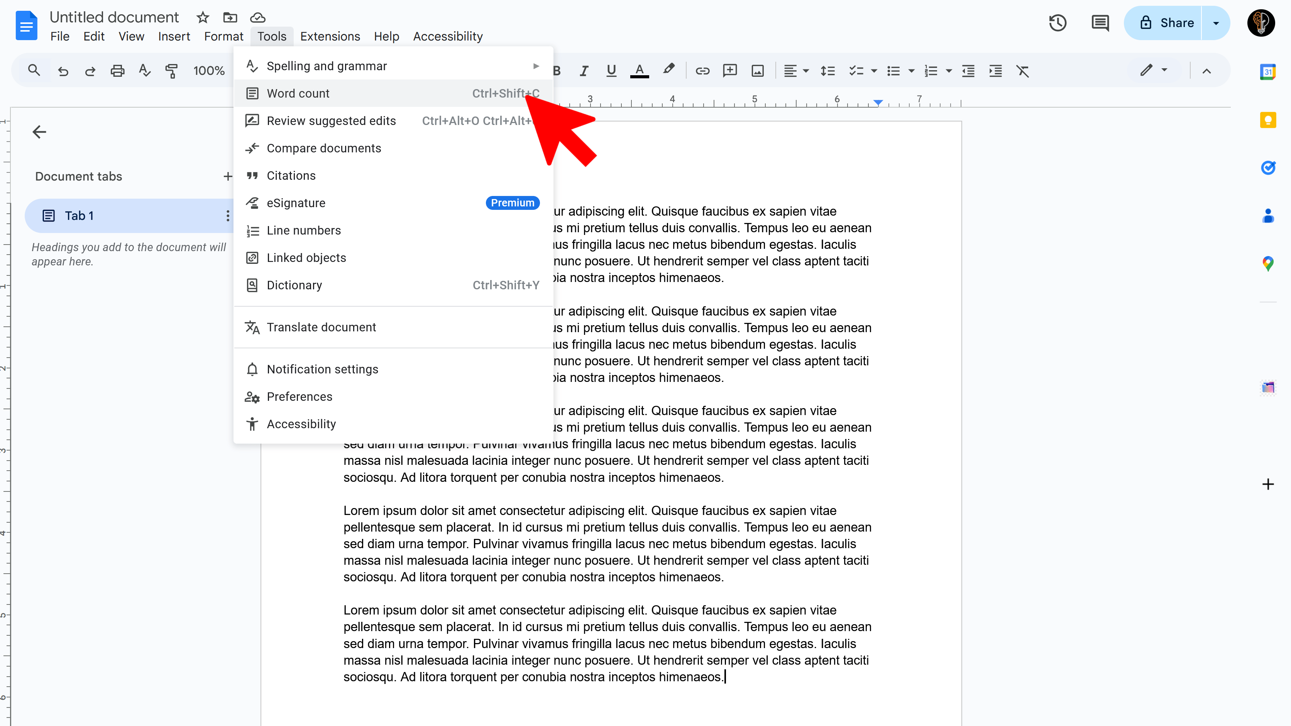Open the line spacing options
Image resolution: width=1291 pixels, height=726 pixels.
click(828, 71)
